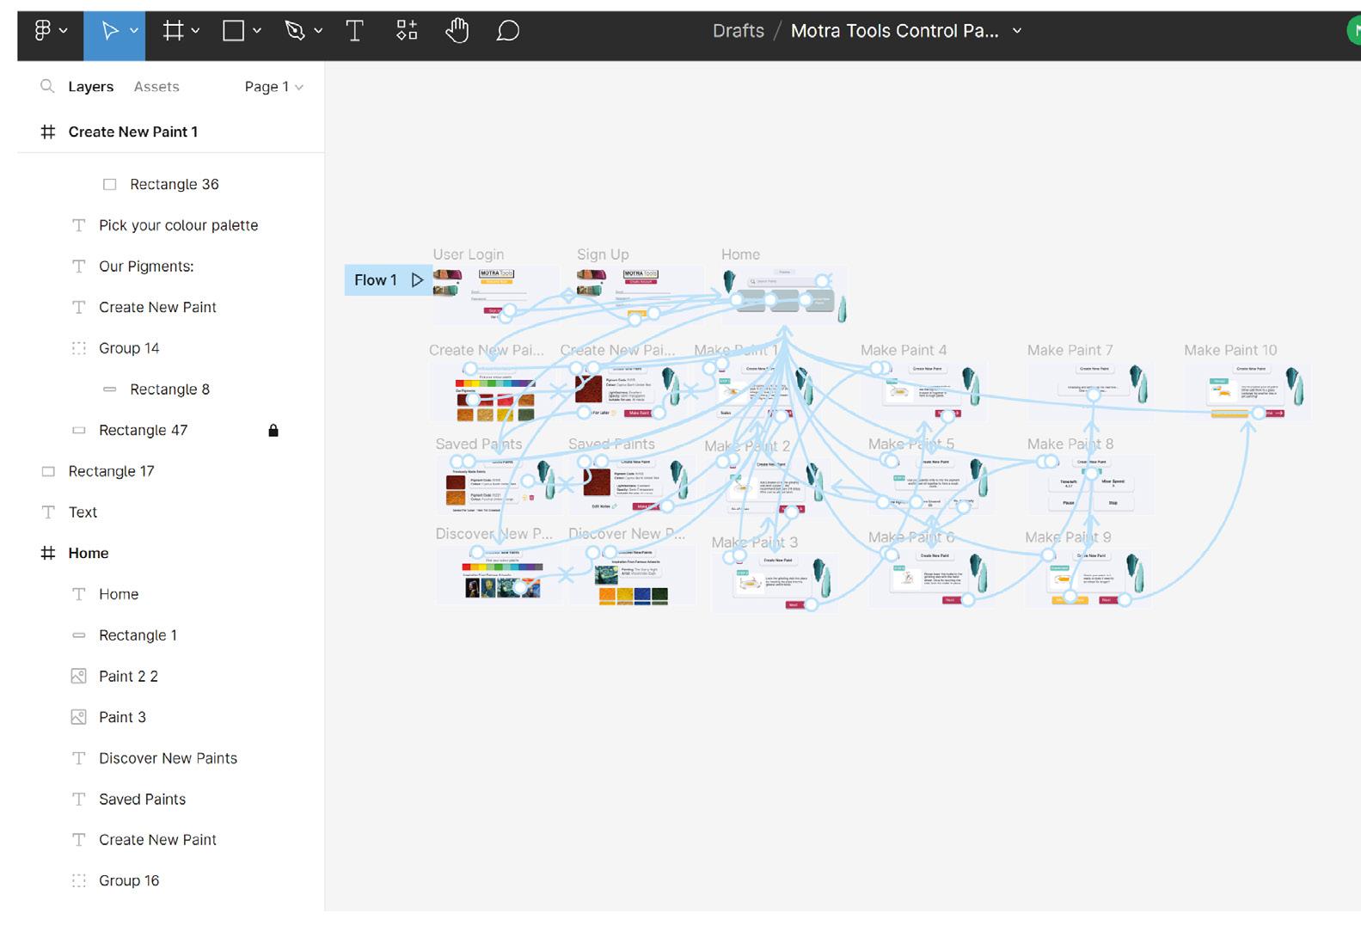Activate the Comment tool
1361x950 pixels.
coord(508,31)
